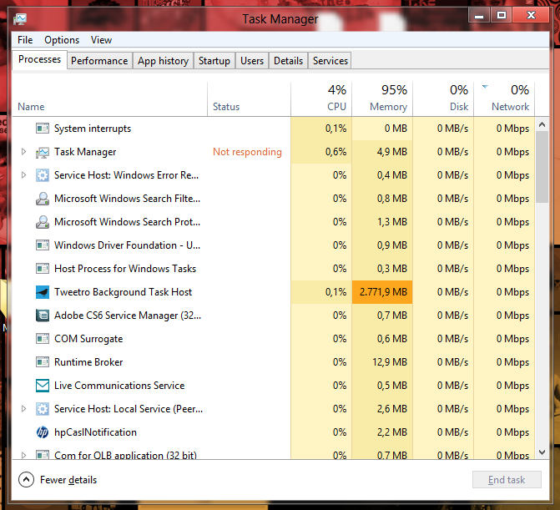Switch to the Details tab
The height and width of the screenshot is (510, 560).
[288, 61]
